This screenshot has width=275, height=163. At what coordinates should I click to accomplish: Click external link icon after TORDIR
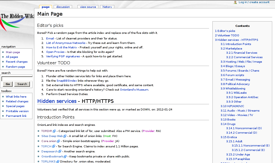click(54, 131)
